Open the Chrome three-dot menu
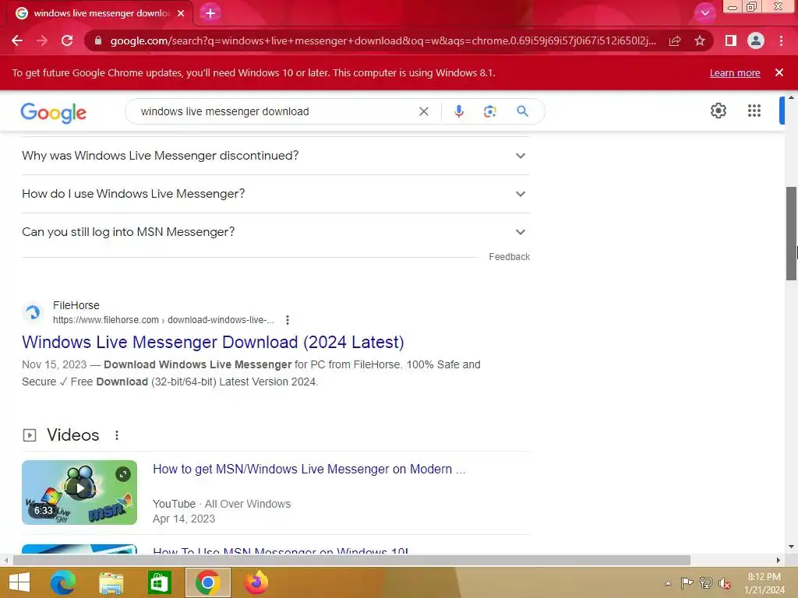Screen dimensions: 798x598 tap(781, 40)
